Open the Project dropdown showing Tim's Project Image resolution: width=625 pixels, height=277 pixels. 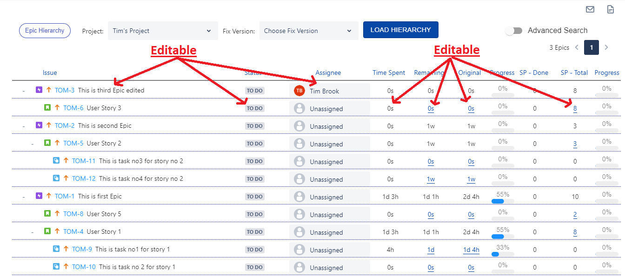[162, 30]
